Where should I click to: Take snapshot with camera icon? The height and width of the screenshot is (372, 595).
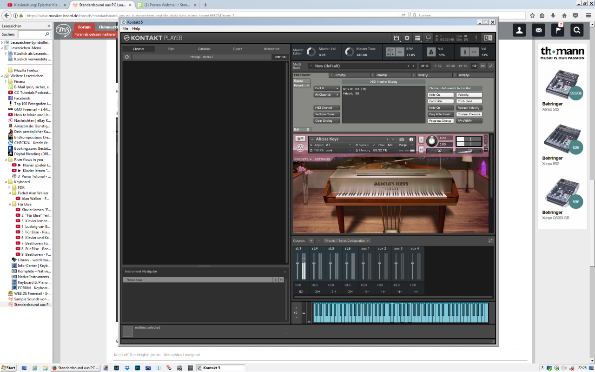tap(402, 139)
